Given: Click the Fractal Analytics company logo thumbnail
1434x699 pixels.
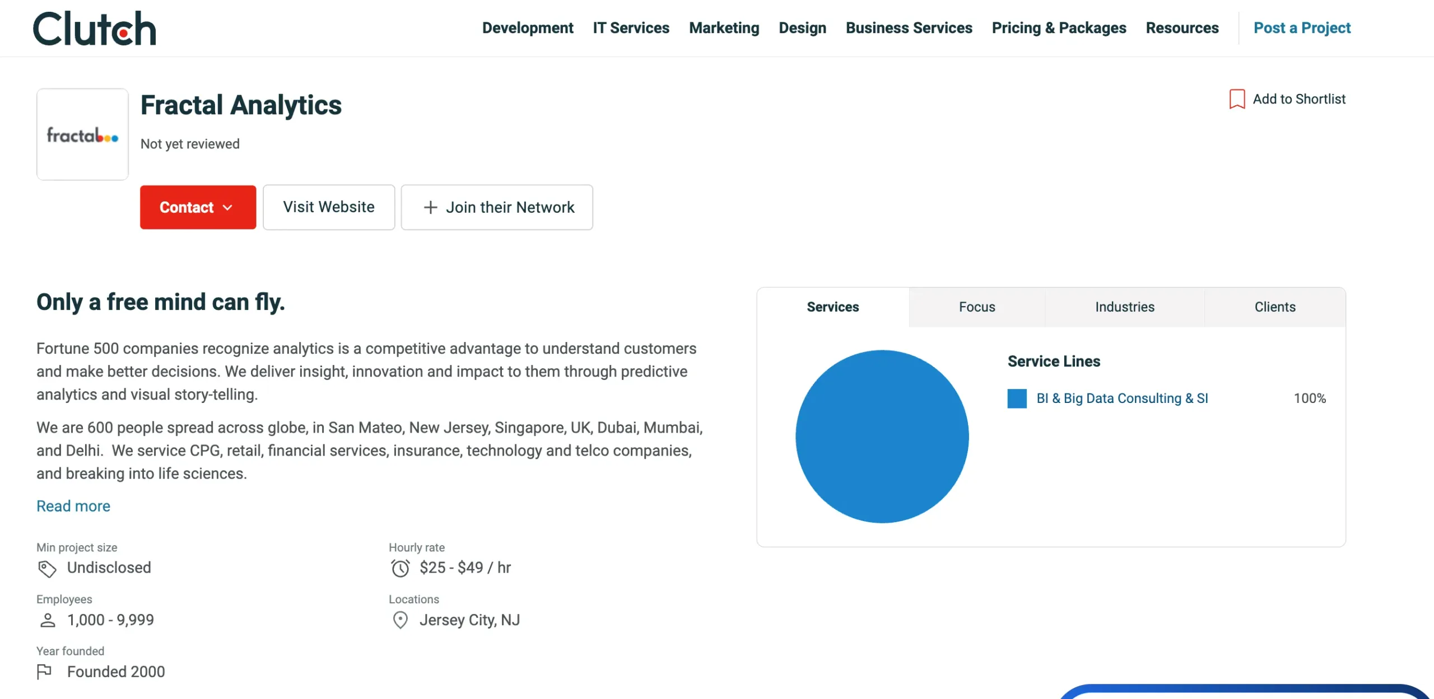Looking at the screenshot, I should point(82,134).
